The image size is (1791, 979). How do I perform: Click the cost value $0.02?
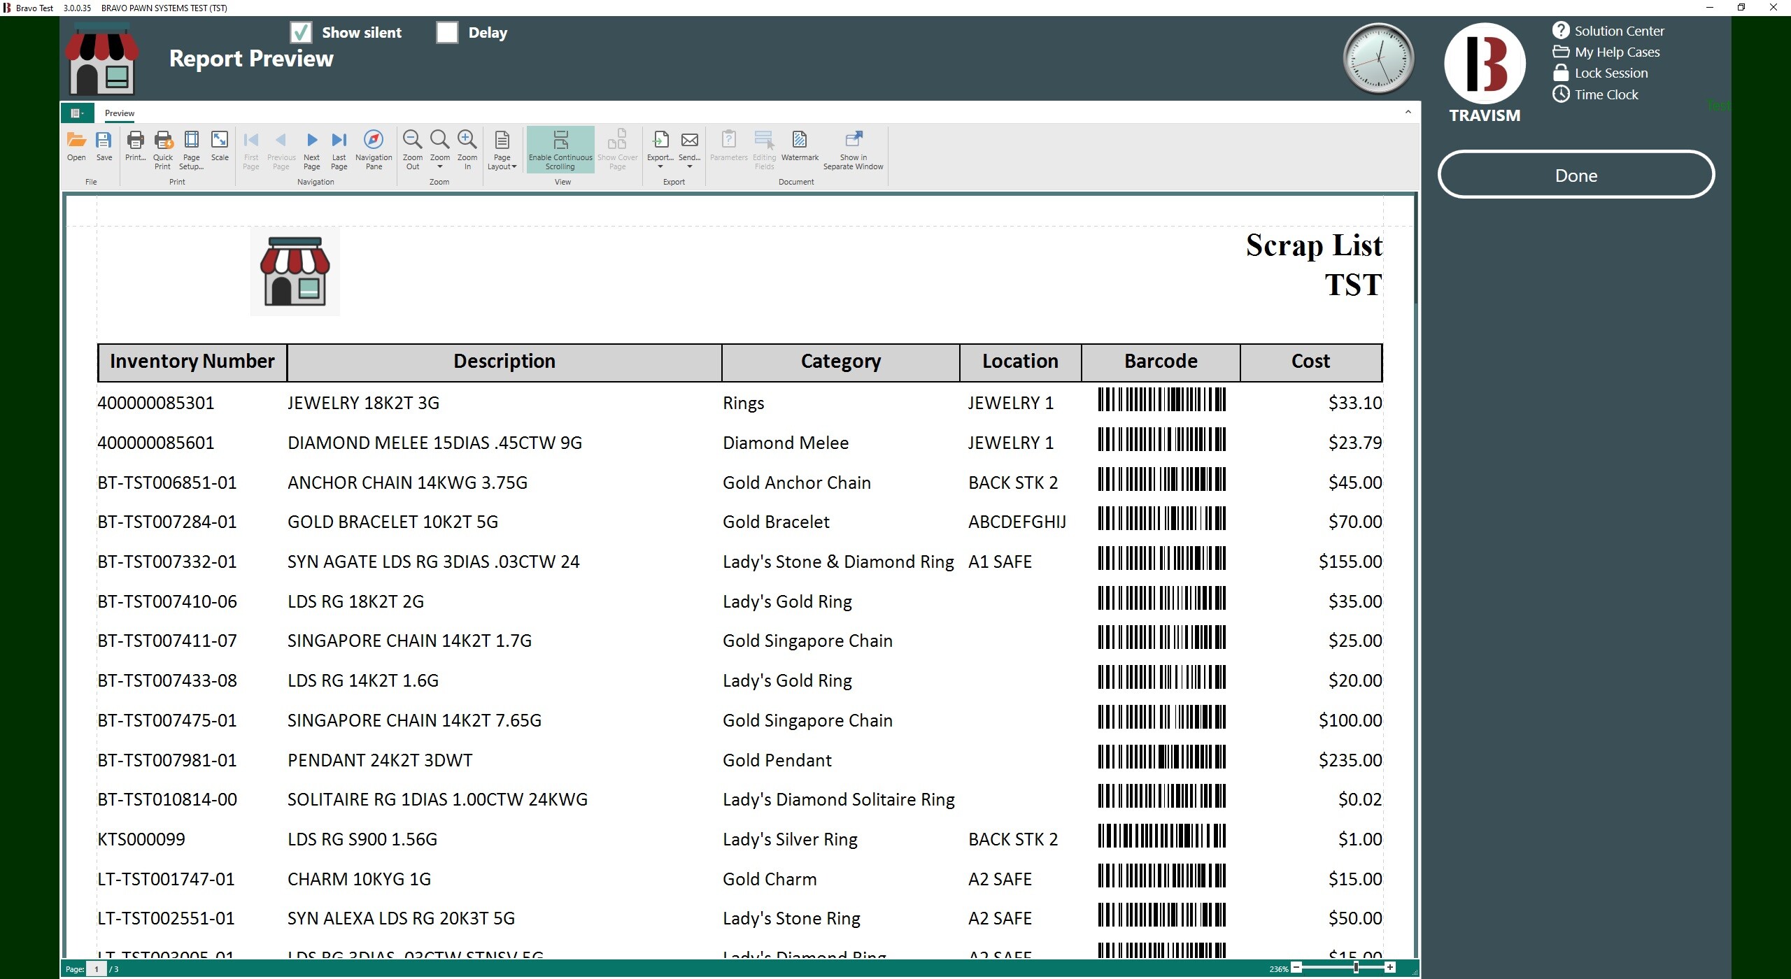(x=1360, y=799)
